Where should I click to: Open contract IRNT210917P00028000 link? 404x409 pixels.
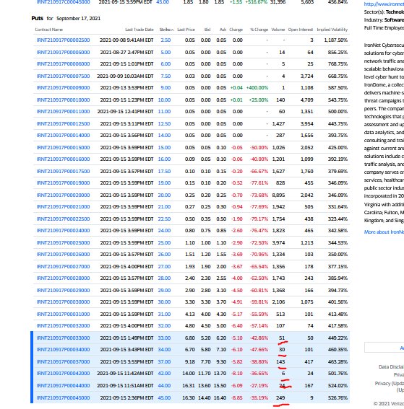pos(63,278)
